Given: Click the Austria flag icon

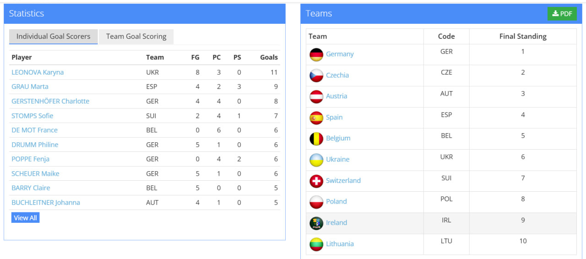Looking at the screenshot, I should [x=316, y=97].
